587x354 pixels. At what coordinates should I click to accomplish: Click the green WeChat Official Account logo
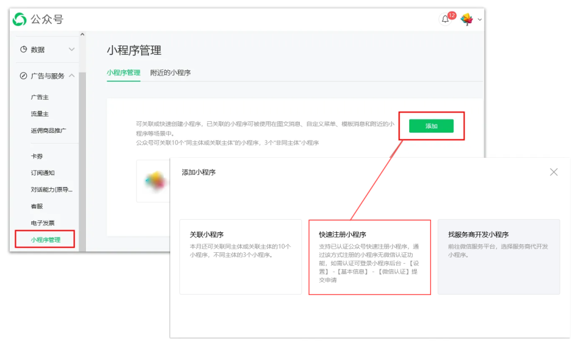pos(19,19)
